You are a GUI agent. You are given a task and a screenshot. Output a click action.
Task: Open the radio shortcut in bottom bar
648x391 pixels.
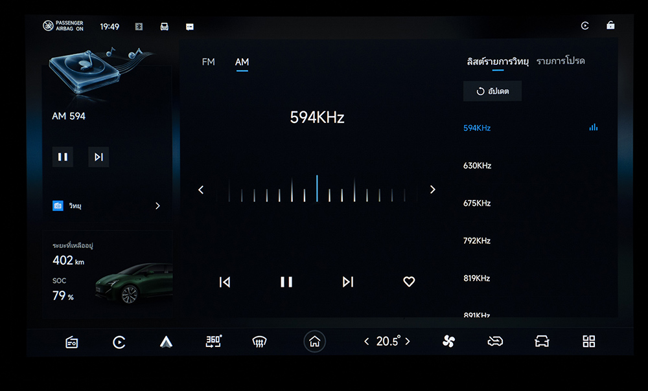tap(72, 342)
